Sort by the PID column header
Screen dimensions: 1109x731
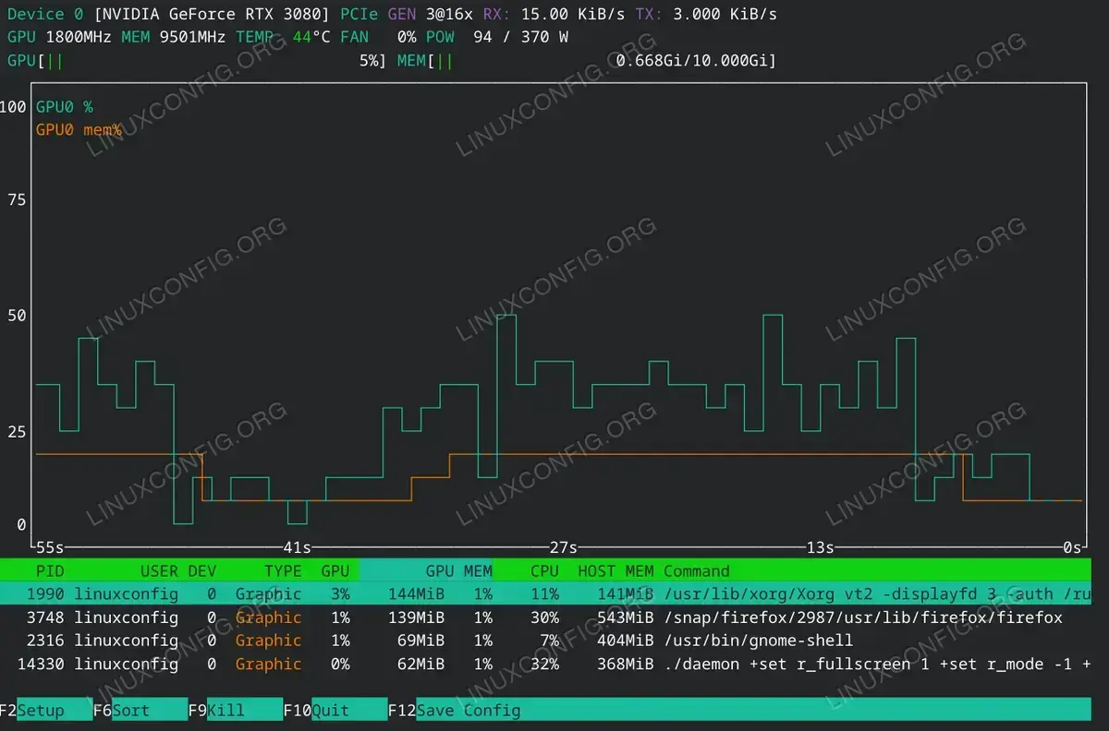tap(50, 570)
